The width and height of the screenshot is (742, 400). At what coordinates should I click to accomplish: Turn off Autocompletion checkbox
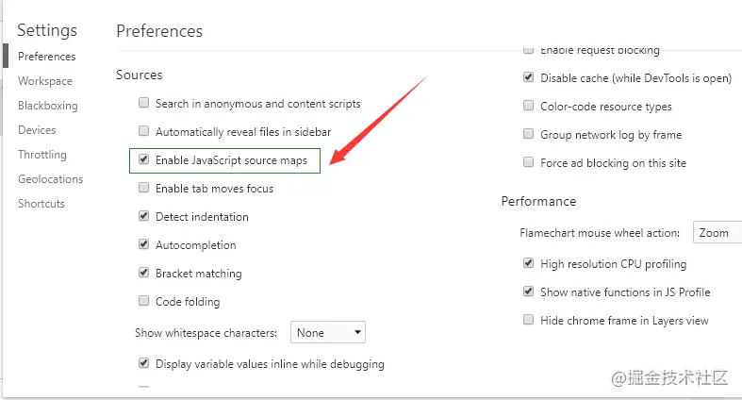point(144,244)
